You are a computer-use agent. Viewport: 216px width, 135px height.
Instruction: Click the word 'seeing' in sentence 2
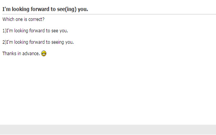pos(58,42)
